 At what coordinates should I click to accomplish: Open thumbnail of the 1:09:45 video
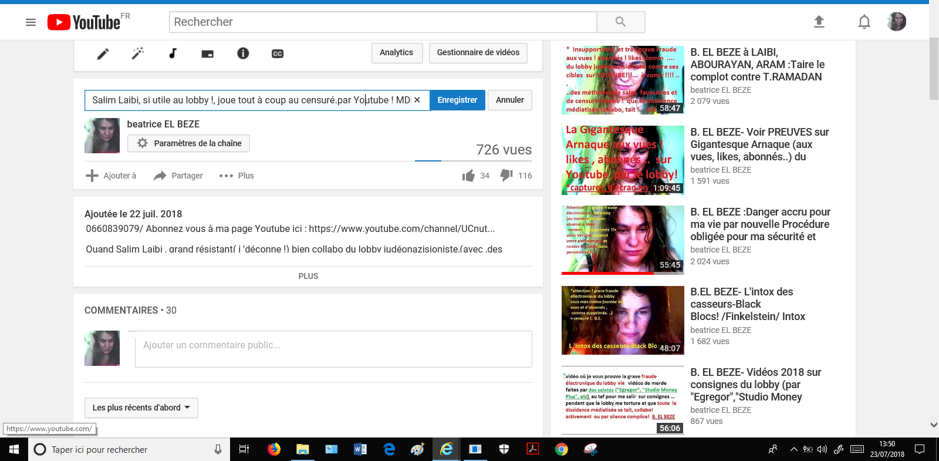point(623,160)
